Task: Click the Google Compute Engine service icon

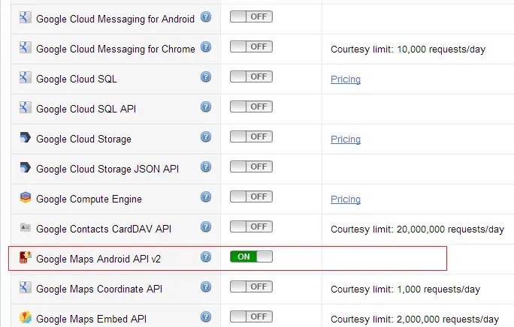Action: [x=26, y=197]
